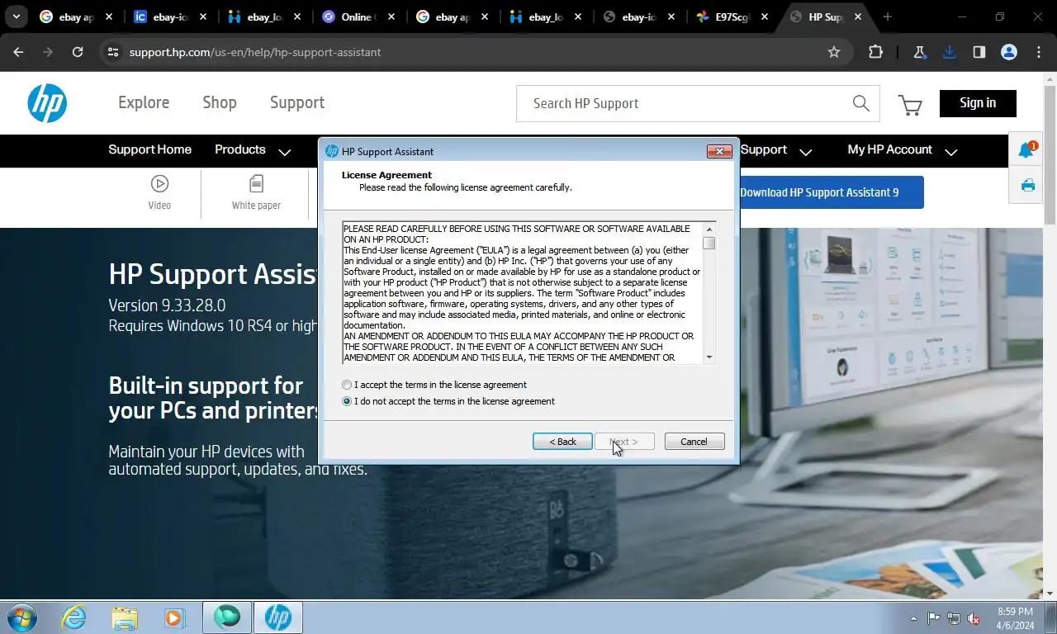The width and height of the screenshot is (1057, 634).
Task: Click the taskbar clock showing 8:59 PM
Action: click(1015, 618)
